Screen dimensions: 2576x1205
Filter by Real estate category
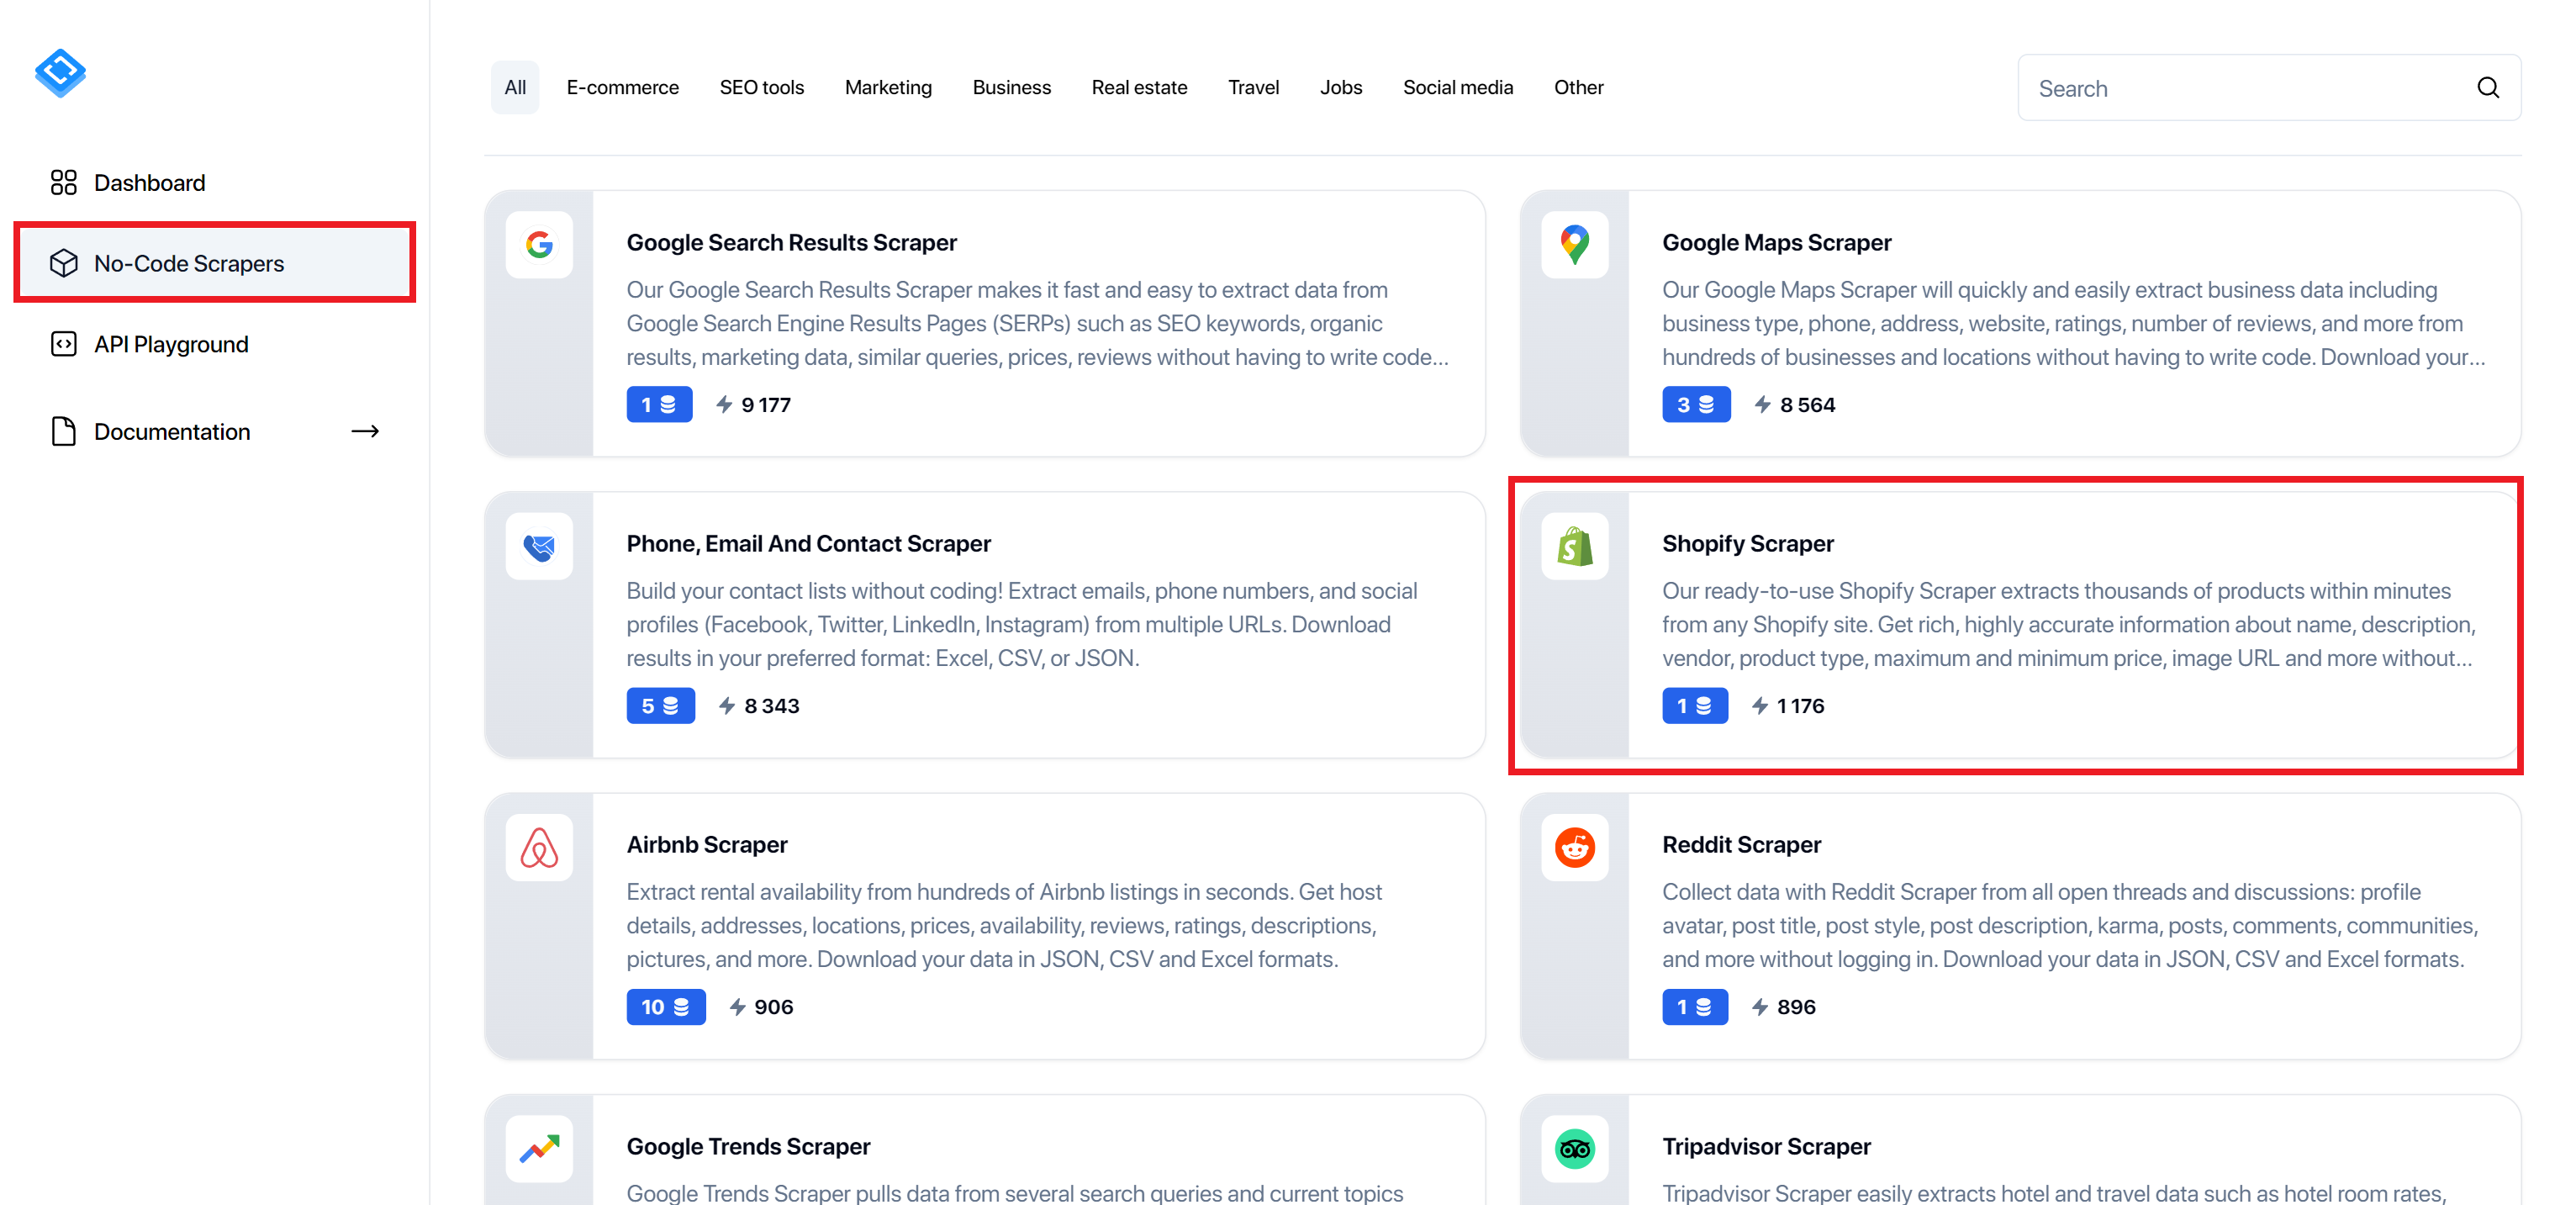1140,87
